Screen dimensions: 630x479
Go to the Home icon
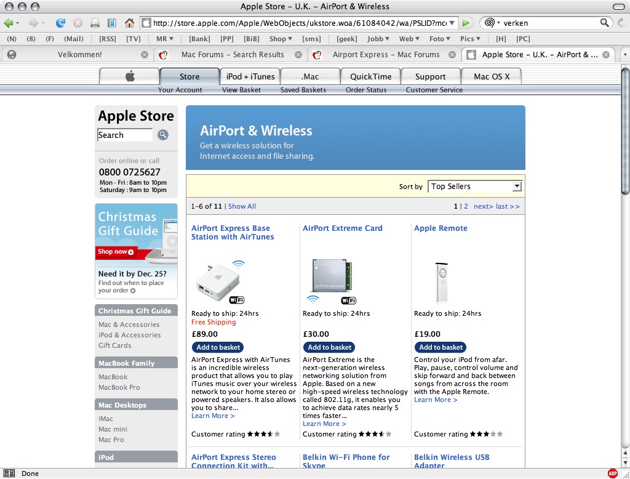pyautogui.click(x=129, y=23)
